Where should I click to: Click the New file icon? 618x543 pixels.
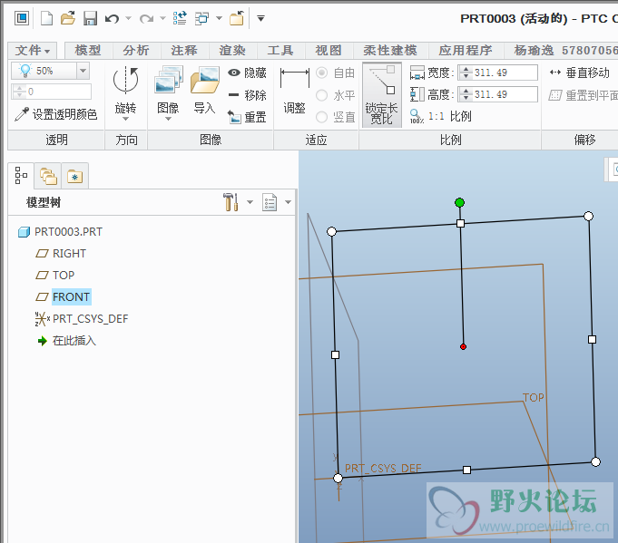click(x=46, y=18)
